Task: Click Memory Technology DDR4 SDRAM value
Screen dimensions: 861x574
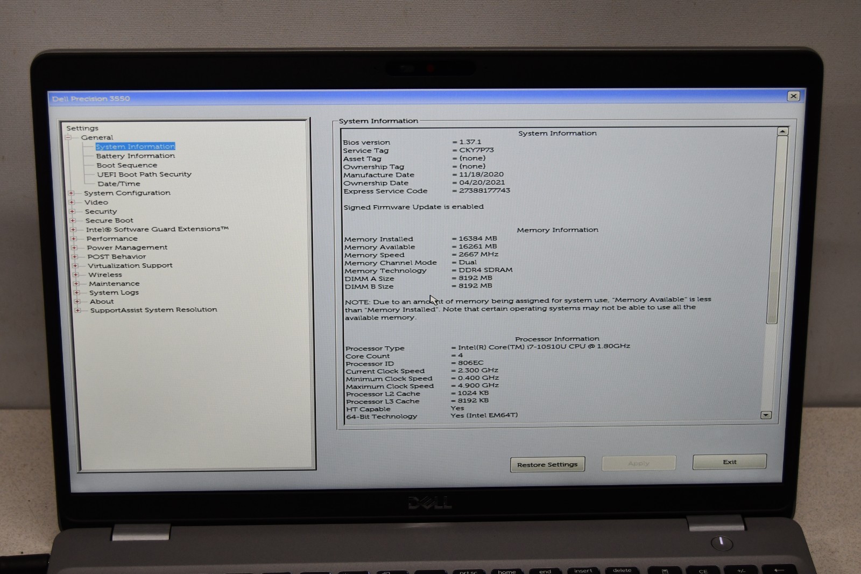Action: (x=485, y=270)
